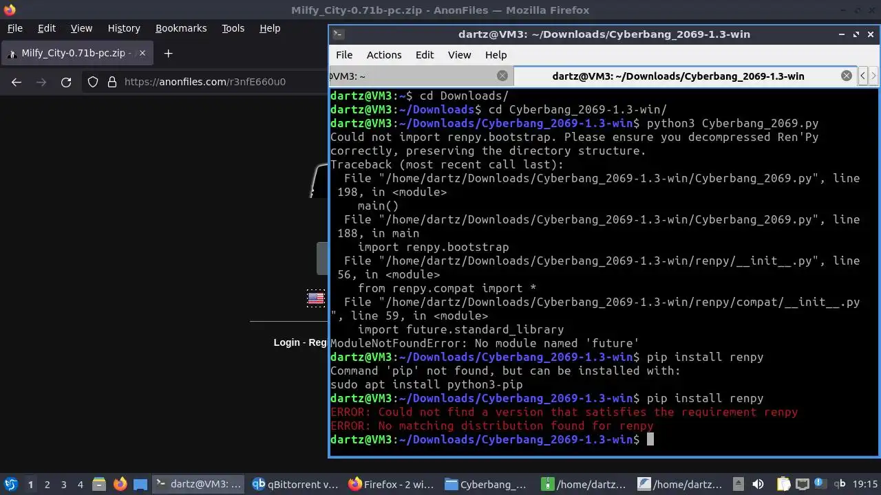Open terminal File menu

(x=344, y=55)
